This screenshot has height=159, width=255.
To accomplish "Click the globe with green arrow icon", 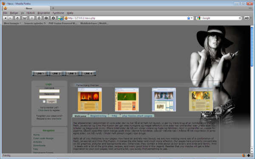I will pos(60,18).
